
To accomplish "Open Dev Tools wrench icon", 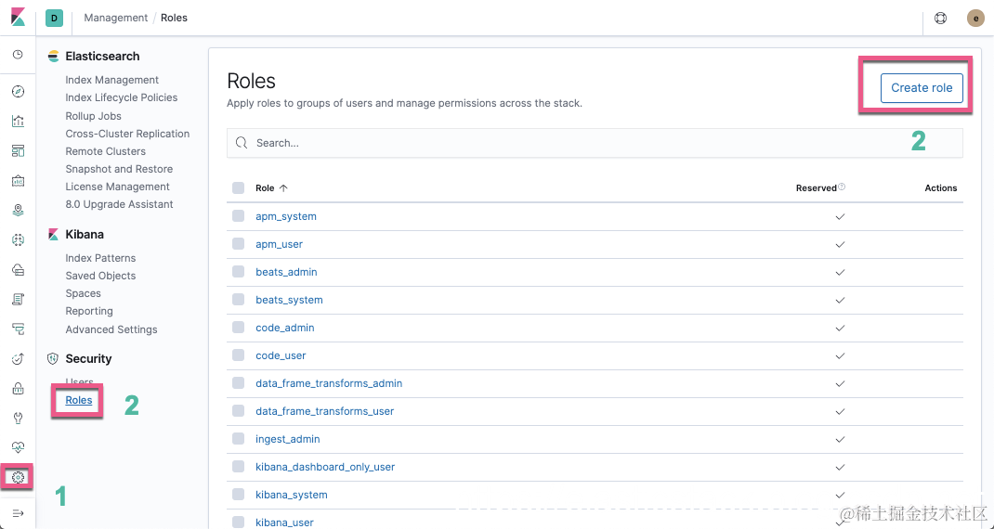I will click(x=18, y=419).
